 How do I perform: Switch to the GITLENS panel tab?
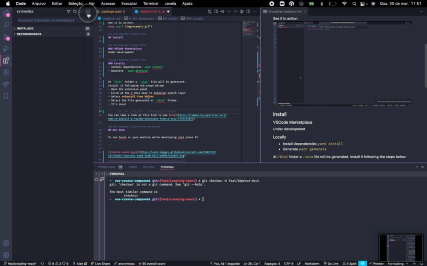(x=149, y=167)
